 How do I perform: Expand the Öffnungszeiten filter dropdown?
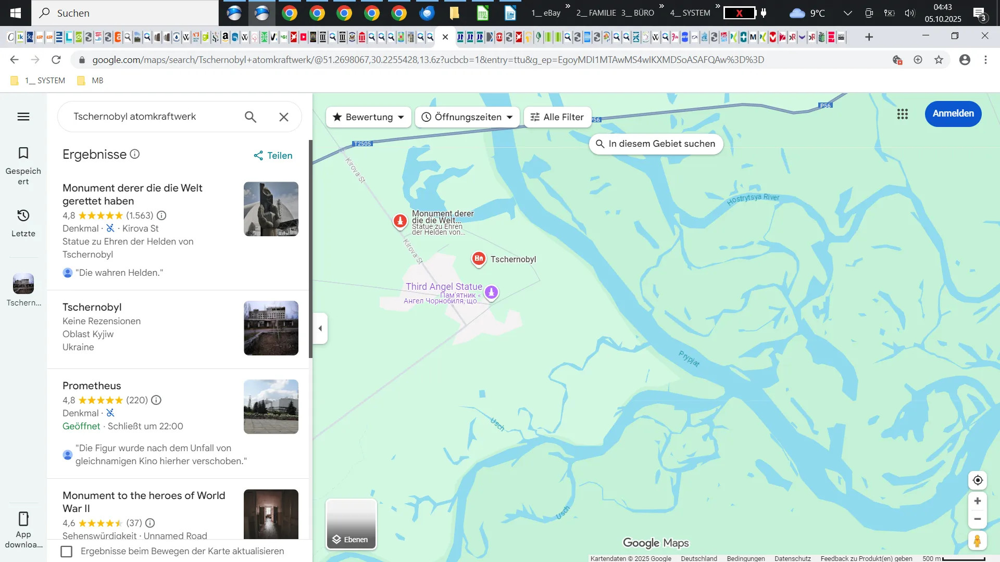pyautogui.click(x=467, y=117)
